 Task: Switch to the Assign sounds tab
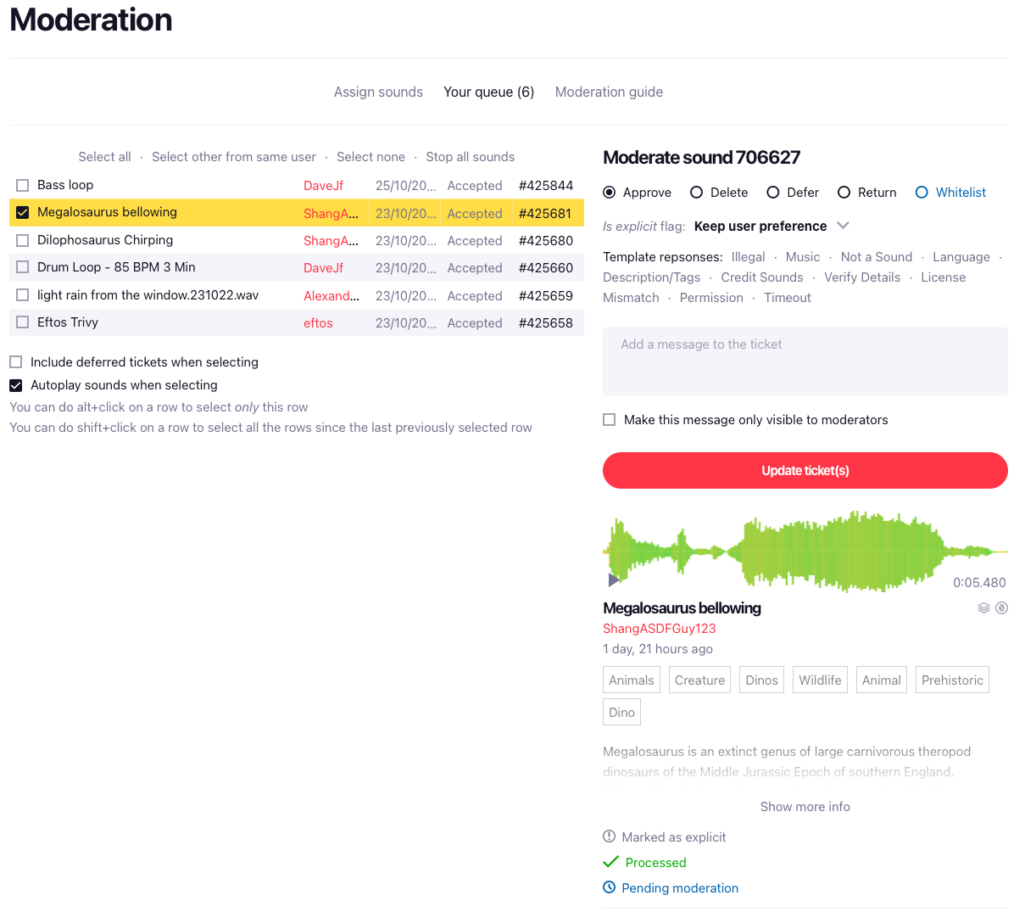coord(378,92)
